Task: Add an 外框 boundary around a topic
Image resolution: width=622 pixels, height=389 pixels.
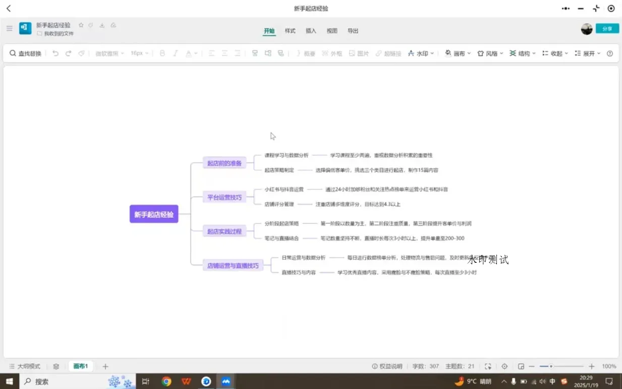Action: (x=332, y=53)
